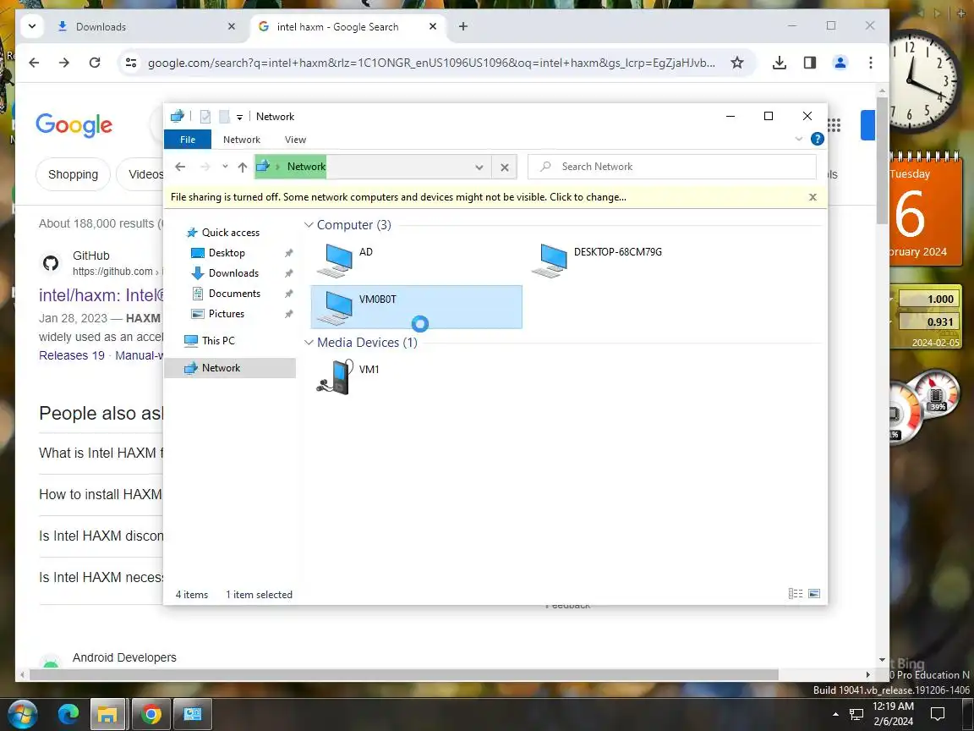
Task: Open Chrome from the taskbar
Action: 150,713
